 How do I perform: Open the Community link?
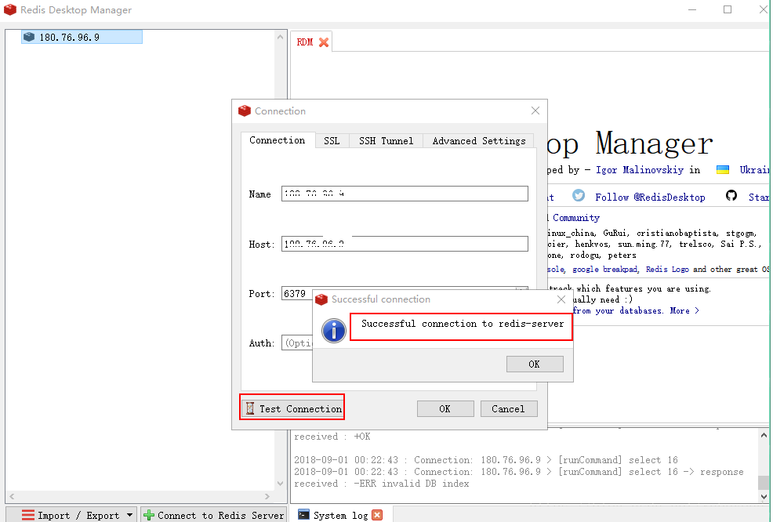click(575, 218)
